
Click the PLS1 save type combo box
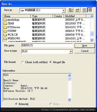[x=47, y=52]
